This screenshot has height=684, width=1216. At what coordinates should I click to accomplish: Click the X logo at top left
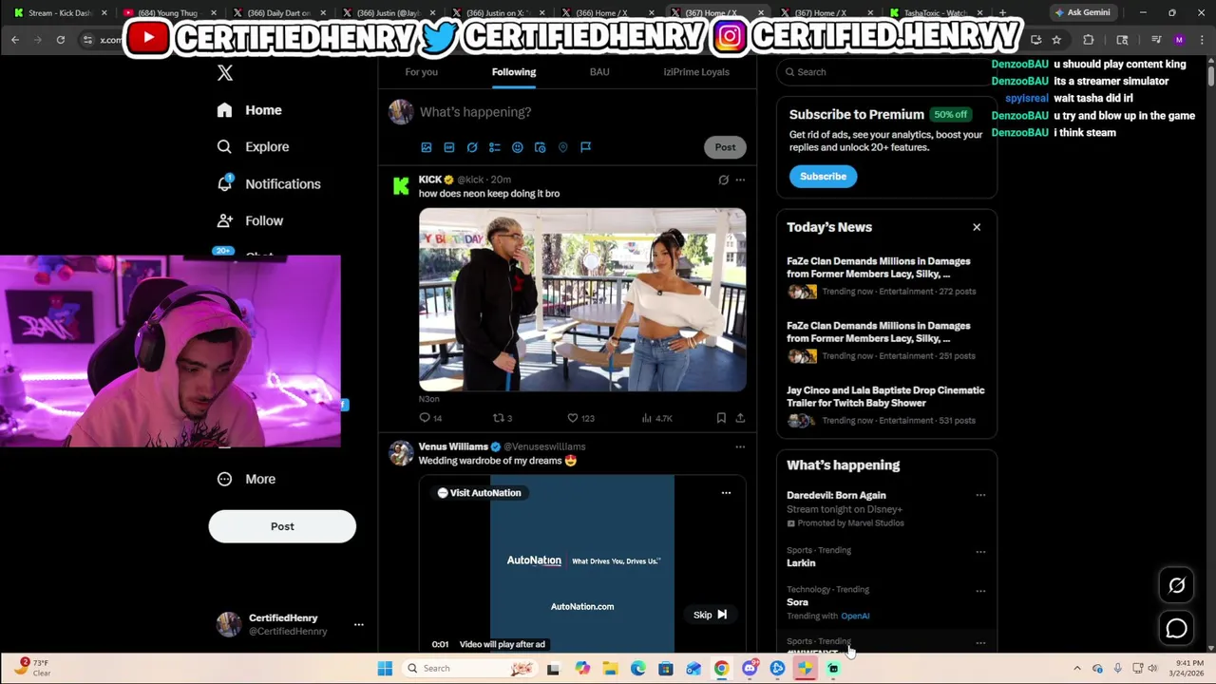(x=225, y=73)
